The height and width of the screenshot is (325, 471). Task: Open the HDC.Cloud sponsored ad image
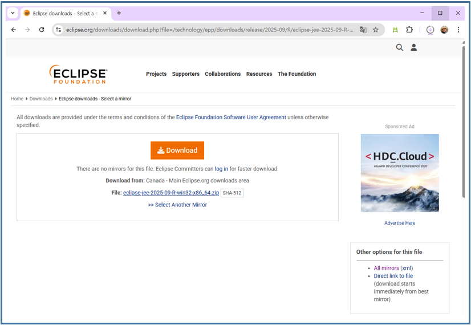pos(400,173)
